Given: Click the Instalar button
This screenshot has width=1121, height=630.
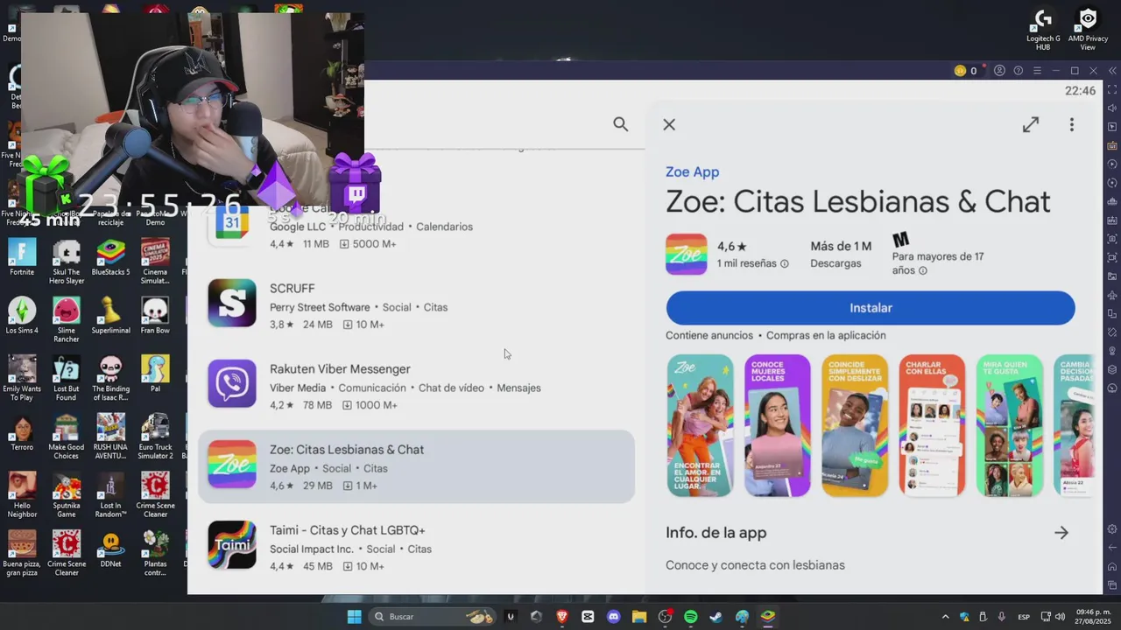Looking at the screenshot, I should (871, 308).
